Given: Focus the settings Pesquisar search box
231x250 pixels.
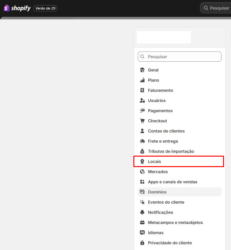Looking at the screenshot, I should [x=180, y=57].
